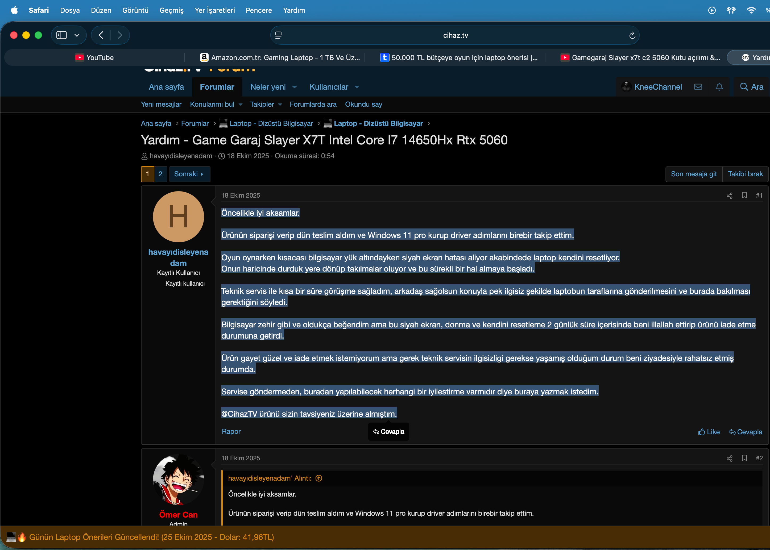Expand the Neler yeni dropdown arrow
770x550 pixels.
click(x=294, y=87)
